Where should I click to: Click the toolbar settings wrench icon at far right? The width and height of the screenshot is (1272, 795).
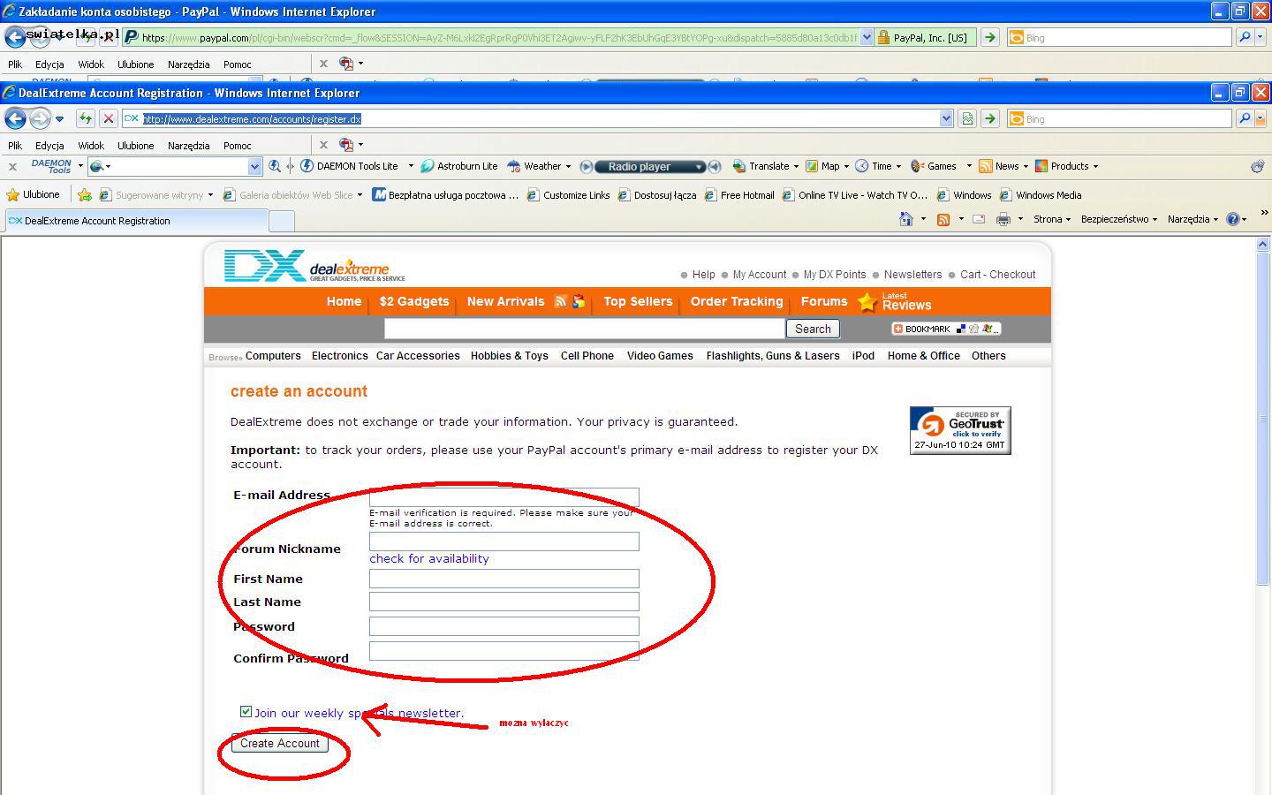[x=1258, y=166]
